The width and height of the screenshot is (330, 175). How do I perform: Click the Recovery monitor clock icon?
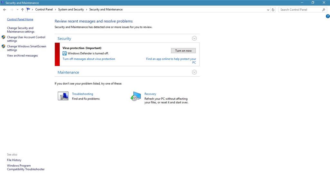tap(136, 96)
